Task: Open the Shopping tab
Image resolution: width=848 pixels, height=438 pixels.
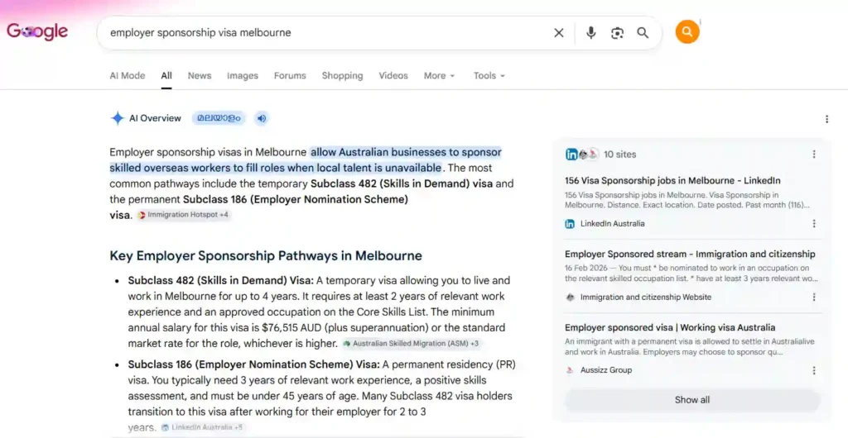Action: [342, 75]
